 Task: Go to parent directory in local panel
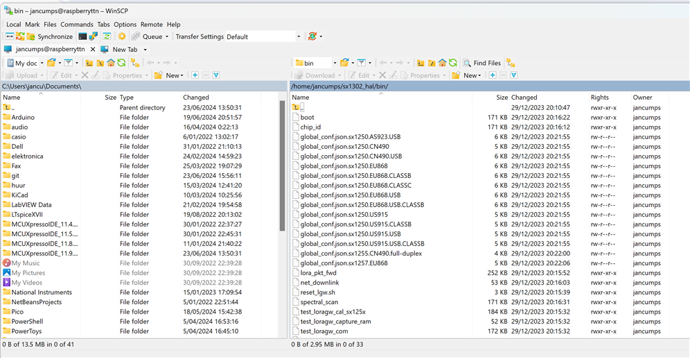tap(89, 63)
